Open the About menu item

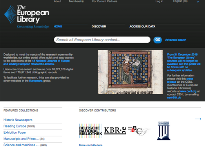point(57,2)
